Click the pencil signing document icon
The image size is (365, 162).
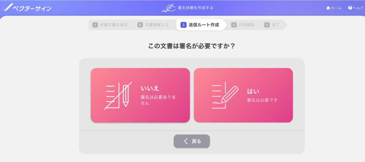pos(225,95)
